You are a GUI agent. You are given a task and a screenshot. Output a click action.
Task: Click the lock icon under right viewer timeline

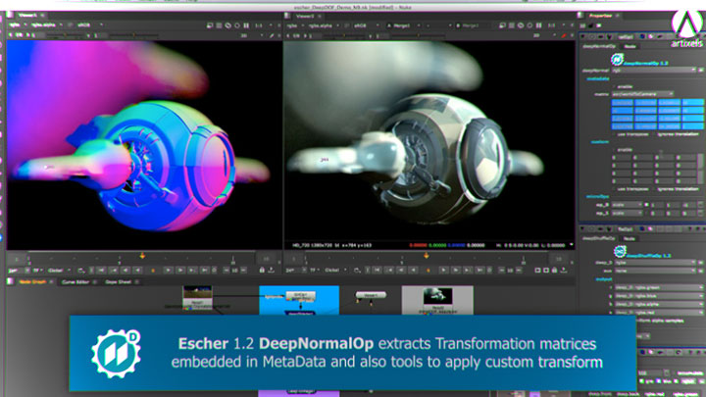tap(555, 271)
